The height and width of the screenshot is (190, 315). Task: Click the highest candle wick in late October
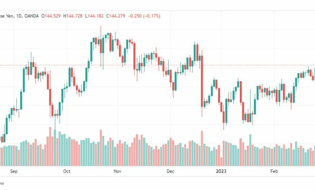(101, 46)
